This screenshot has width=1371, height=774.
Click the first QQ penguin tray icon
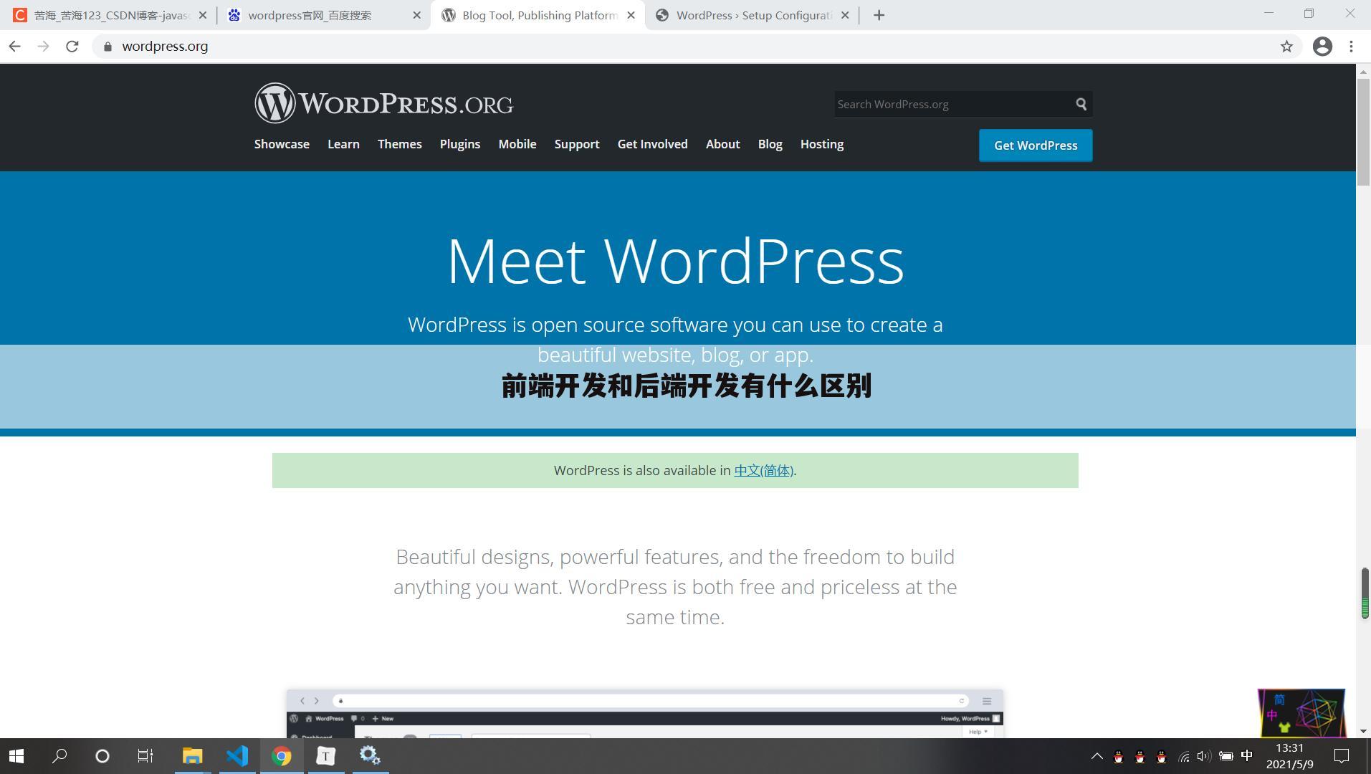point(1118,756)
